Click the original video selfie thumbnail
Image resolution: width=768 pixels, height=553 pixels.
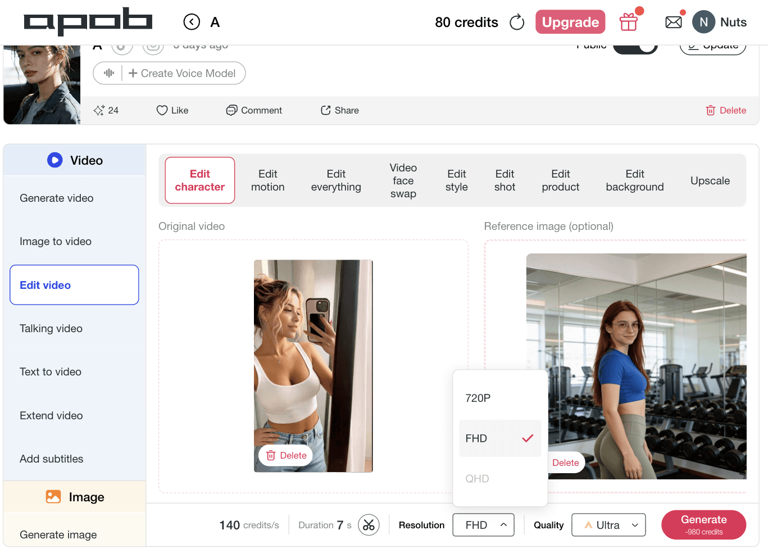tap(313, 366)
